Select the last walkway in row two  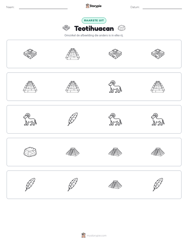tap(158, 87)
